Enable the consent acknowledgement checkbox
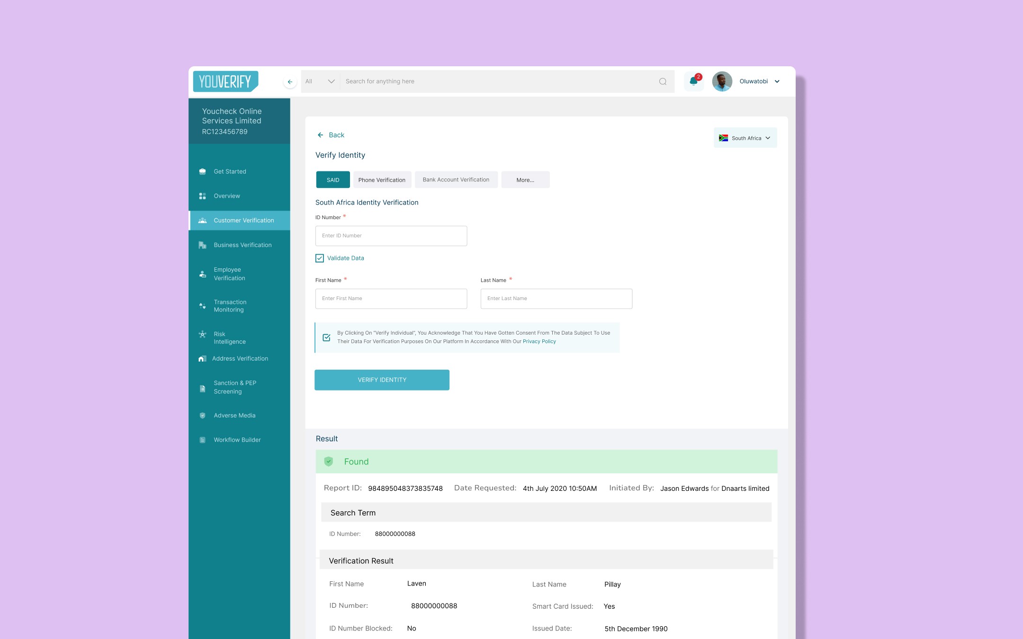This screenshot has height=639, width=1023. click(326, 337)
